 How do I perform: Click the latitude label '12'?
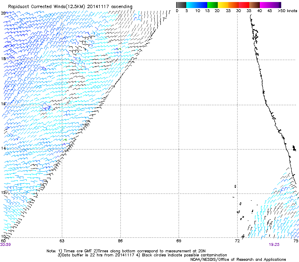[3, 193]
